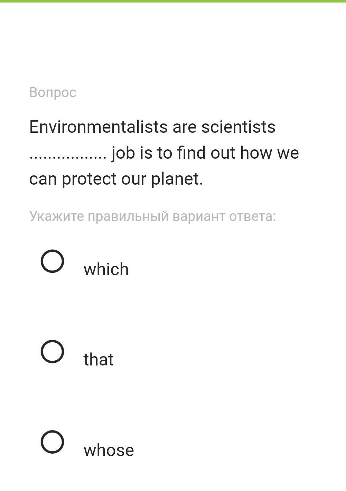The width and height of the screenshot is (346, 491).
Task: Click the word "are" in the question
Action: coord(184,127)
